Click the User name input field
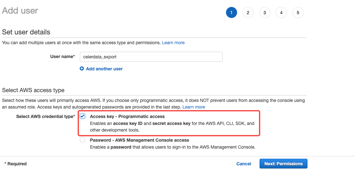Image resolution: width=355 pixels, height=171 pixels. (151, 57)
